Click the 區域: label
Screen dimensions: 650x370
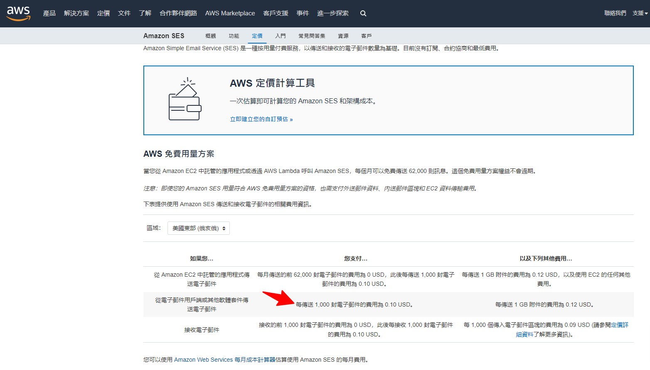154,228
